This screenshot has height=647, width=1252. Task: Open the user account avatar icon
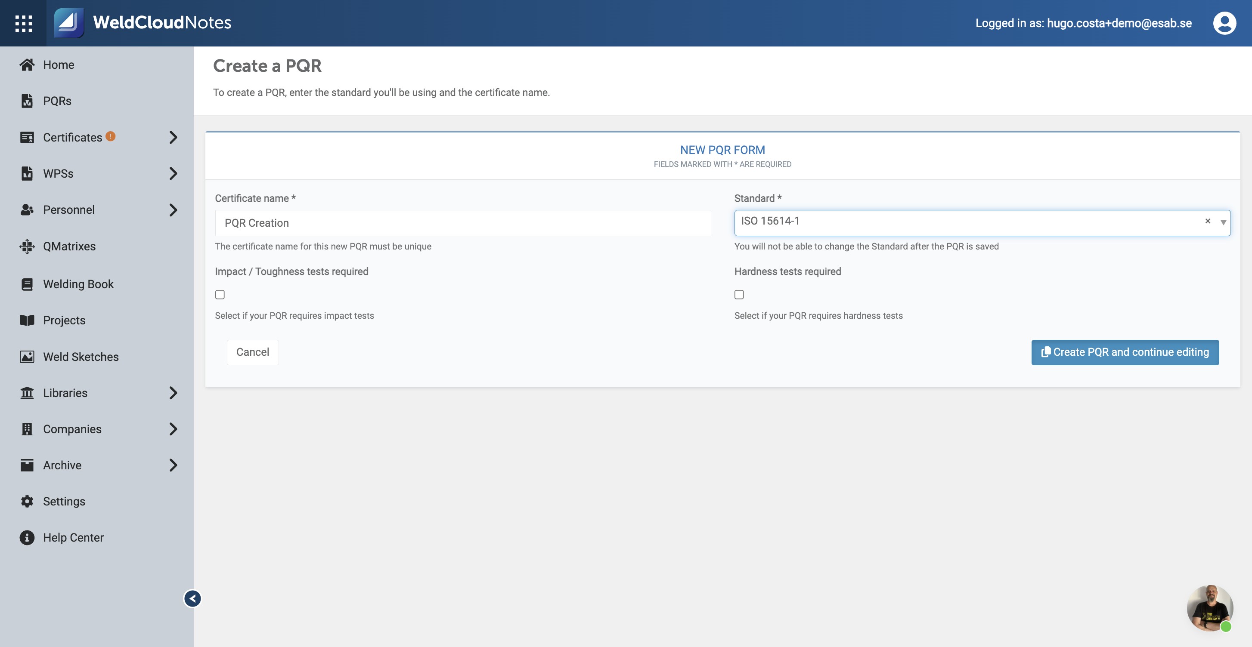pos(1224,23)
